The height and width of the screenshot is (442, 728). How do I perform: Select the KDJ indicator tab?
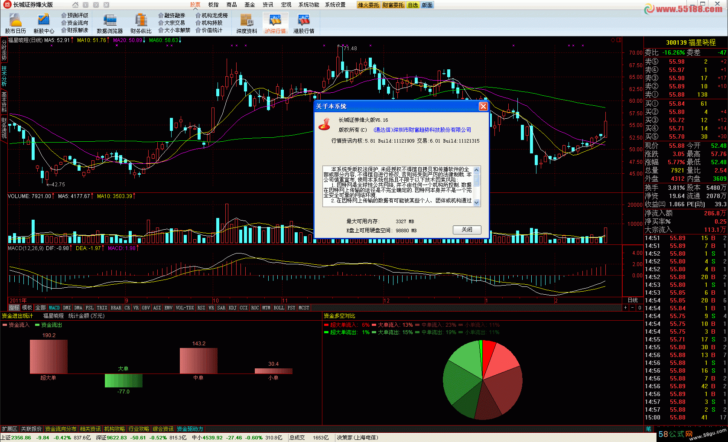(232, 308)
